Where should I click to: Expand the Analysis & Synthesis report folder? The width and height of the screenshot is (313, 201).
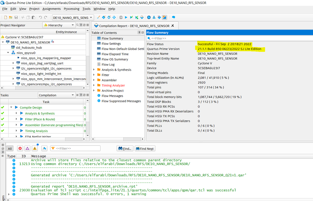[x=94, y=70]
